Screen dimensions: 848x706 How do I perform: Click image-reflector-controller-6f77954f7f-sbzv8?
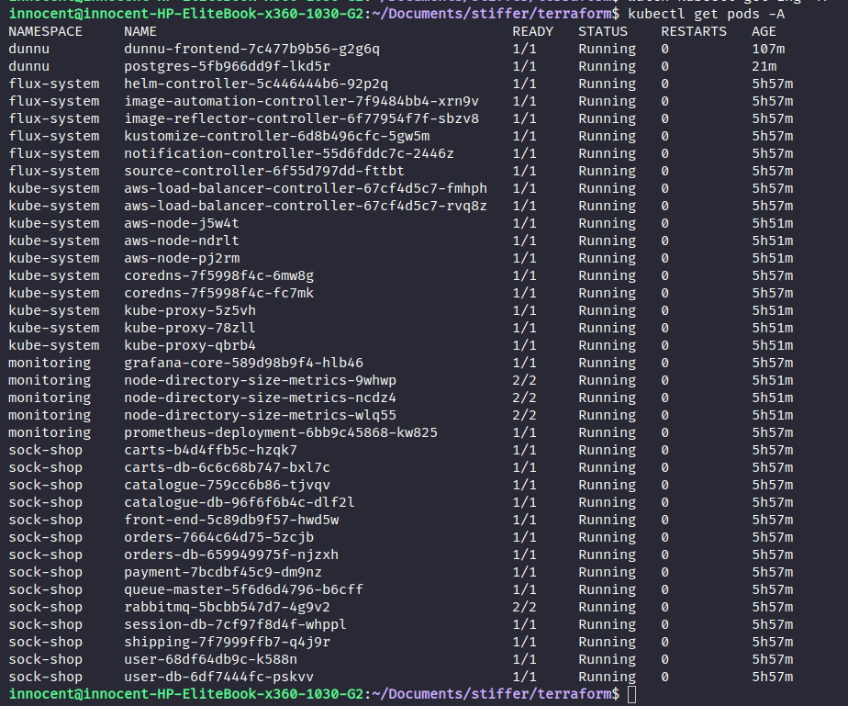[302, 118]
